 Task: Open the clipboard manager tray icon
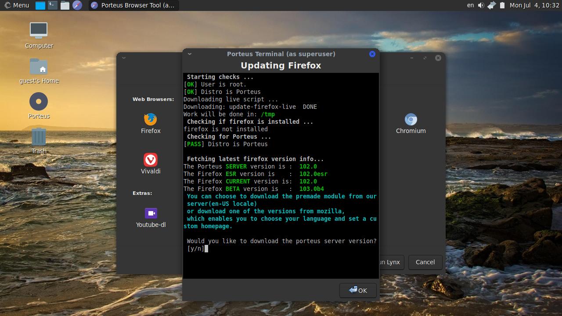tap(502, 5)
